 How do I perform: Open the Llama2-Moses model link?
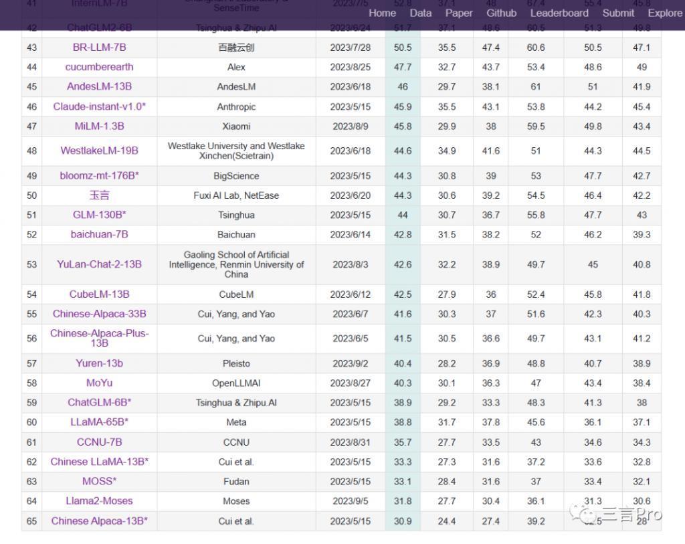[99, 501]
